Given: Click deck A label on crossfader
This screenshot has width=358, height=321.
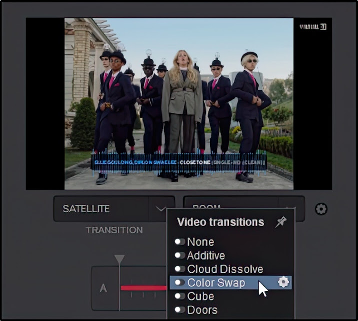Looking at the screenshot, I should [x=103, y=288].
